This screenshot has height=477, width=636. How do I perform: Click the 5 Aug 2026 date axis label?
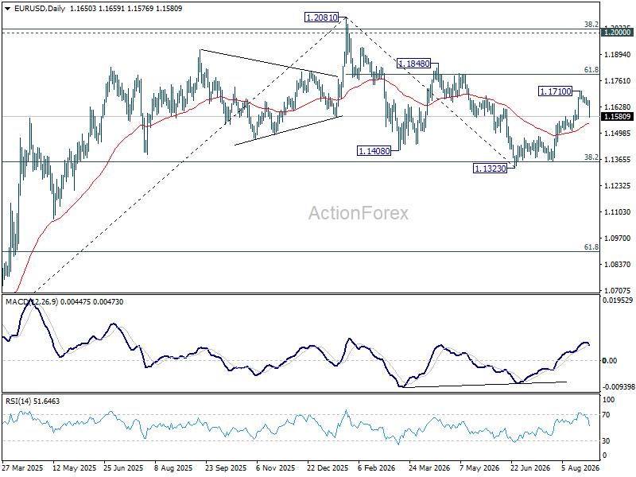pos(580,467)
